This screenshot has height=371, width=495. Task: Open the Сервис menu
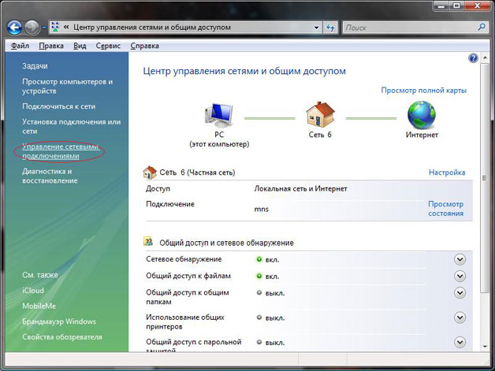(x=108, y=46)
